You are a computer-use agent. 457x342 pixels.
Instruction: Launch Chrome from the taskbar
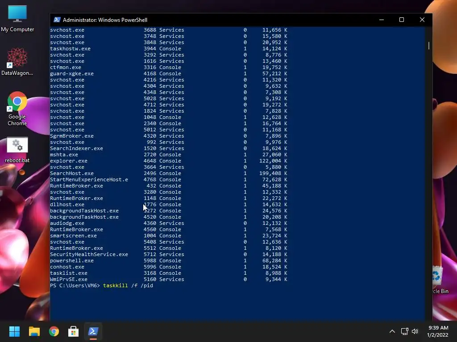[x=54, y=331]
